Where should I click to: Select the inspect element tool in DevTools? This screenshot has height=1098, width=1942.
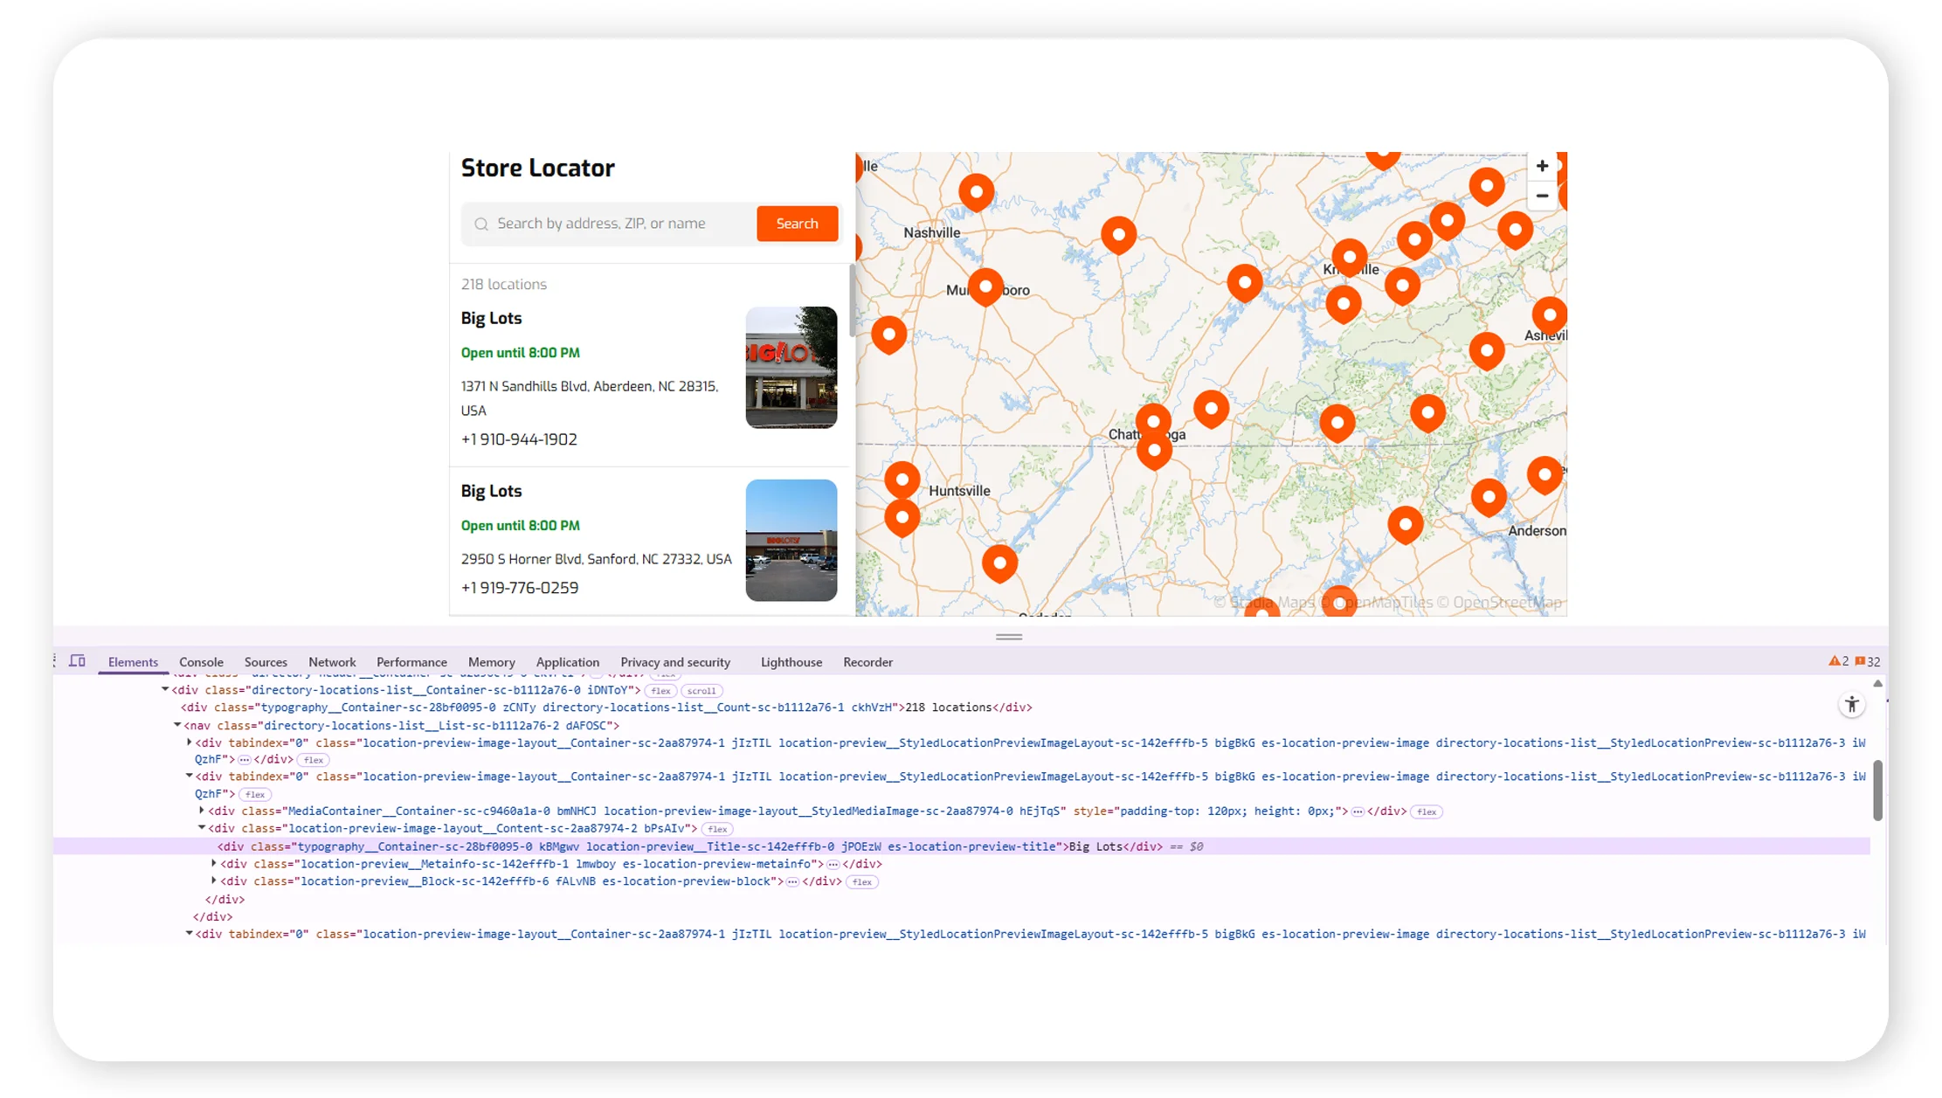pyautogui.click(x=52, y=661)
